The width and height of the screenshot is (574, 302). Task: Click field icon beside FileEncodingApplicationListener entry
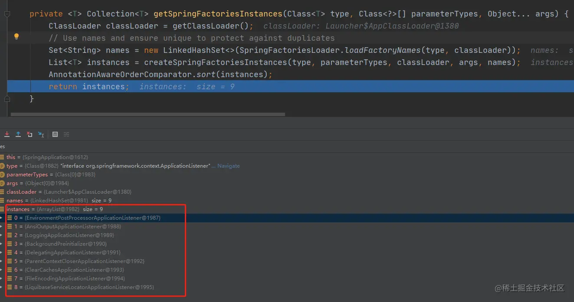pyautogui.click(x=10, y=279)
